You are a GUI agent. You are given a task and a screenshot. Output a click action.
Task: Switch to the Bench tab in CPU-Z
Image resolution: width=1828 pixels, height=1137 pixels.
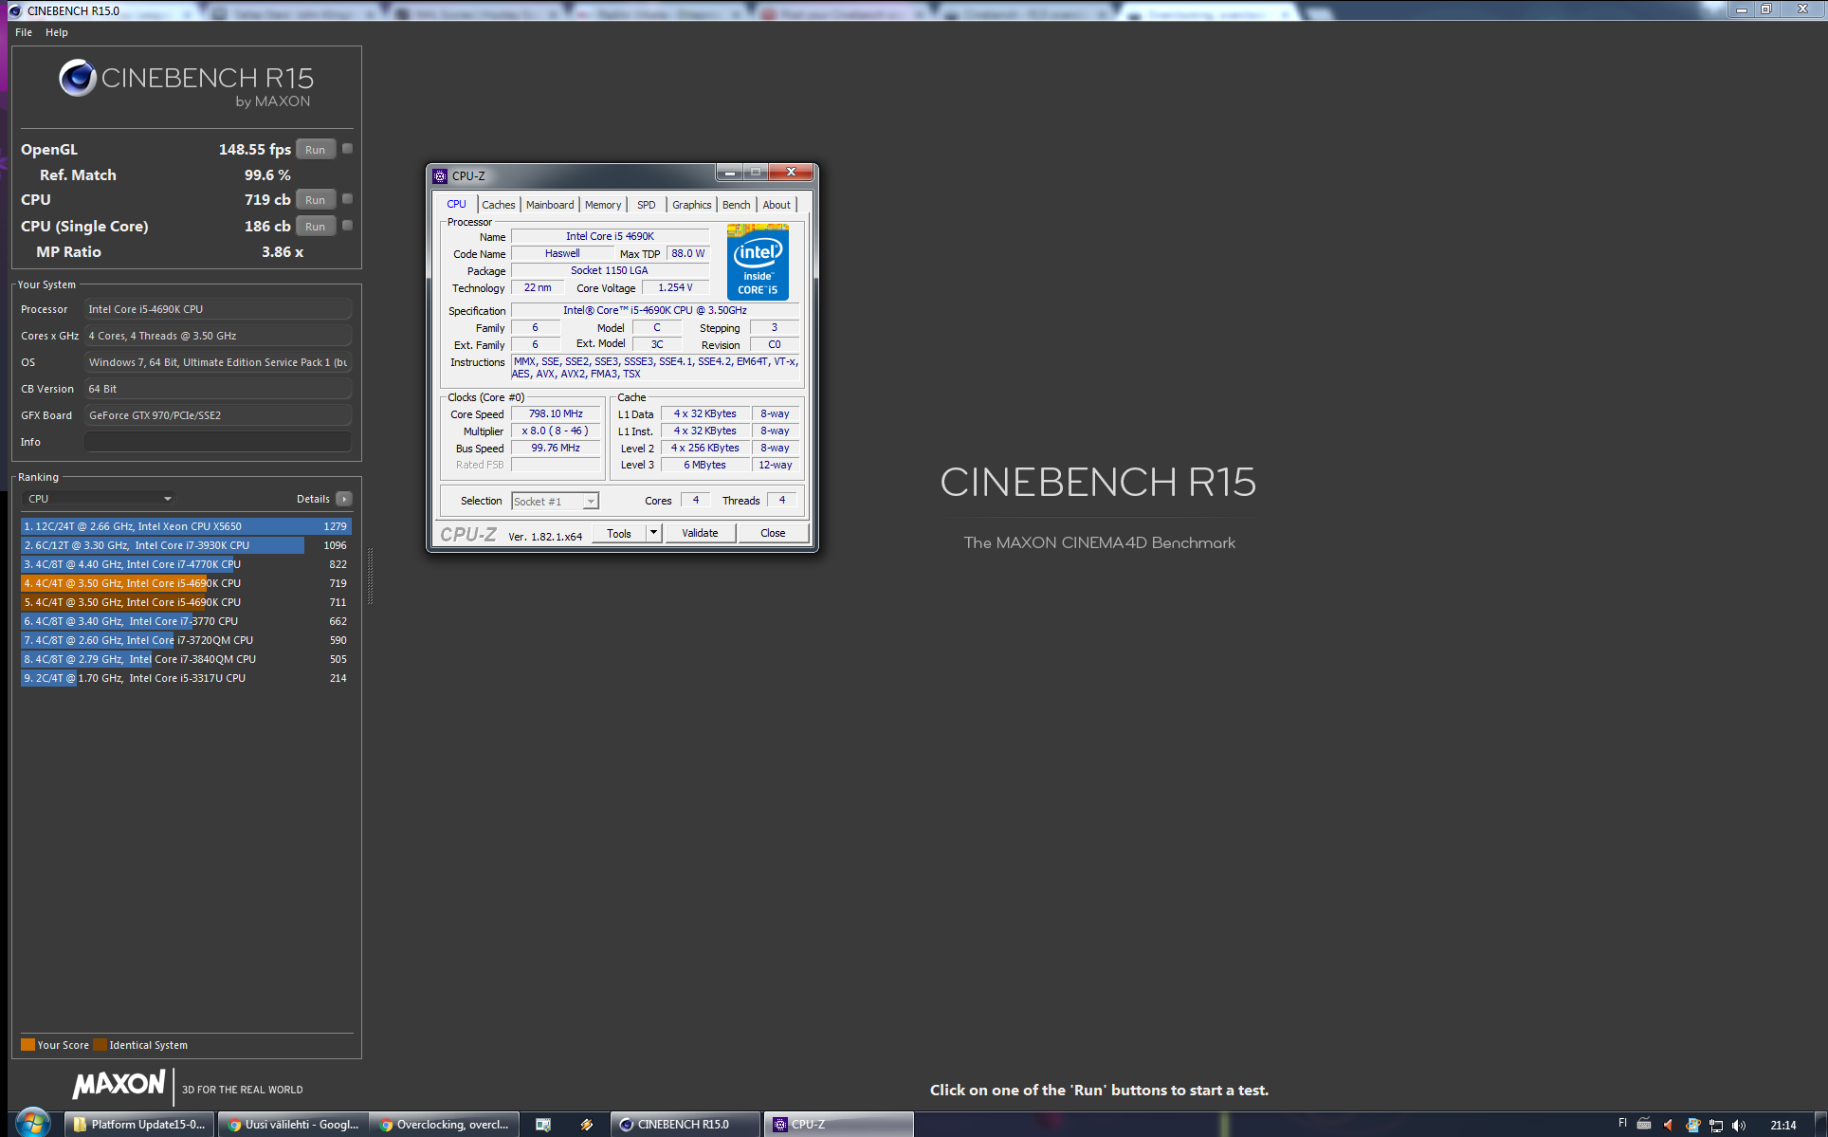(736, 205)
